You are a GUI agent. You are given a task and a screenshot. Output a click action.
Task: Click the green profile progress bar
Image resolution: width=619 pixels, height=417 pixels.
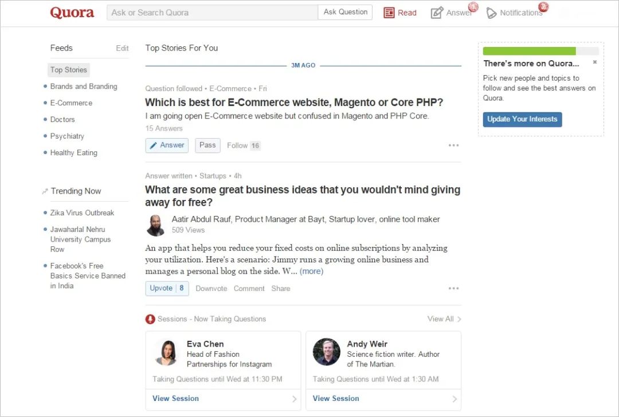click(x=530, y=51)
